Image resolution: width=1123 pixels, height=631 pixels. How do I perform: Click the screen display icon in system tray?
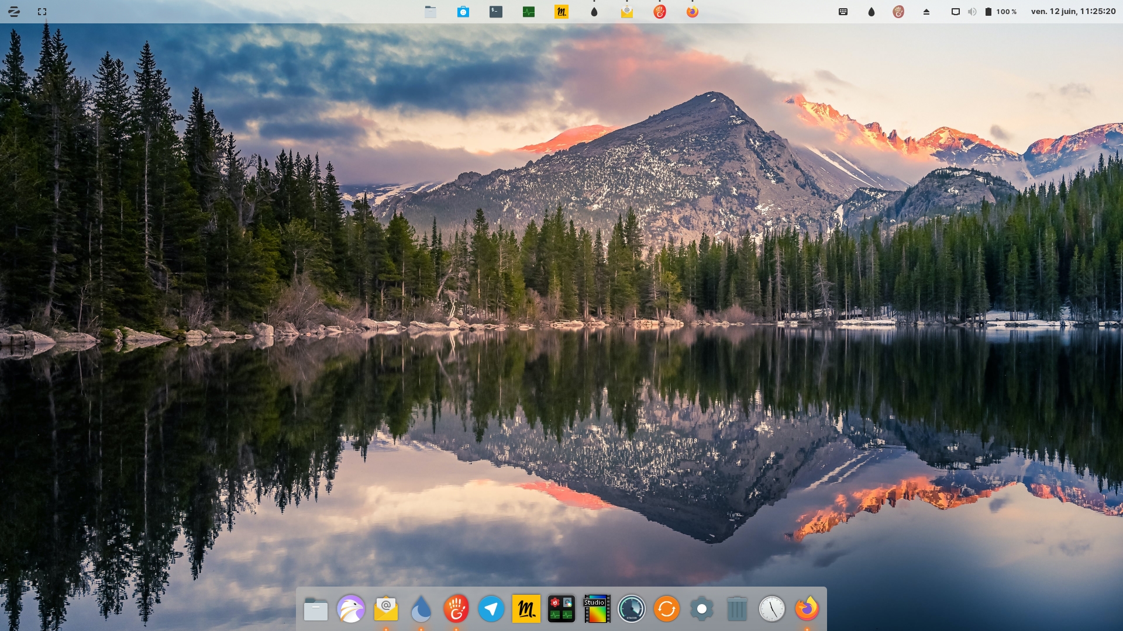tap(956, 12)
